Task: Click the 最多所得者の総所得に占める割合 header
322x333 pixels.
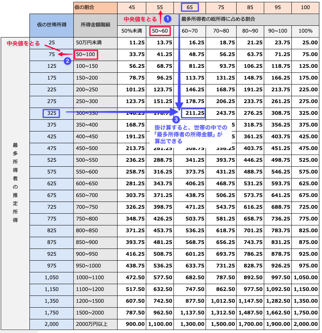Action: click(x=218, y=19)
